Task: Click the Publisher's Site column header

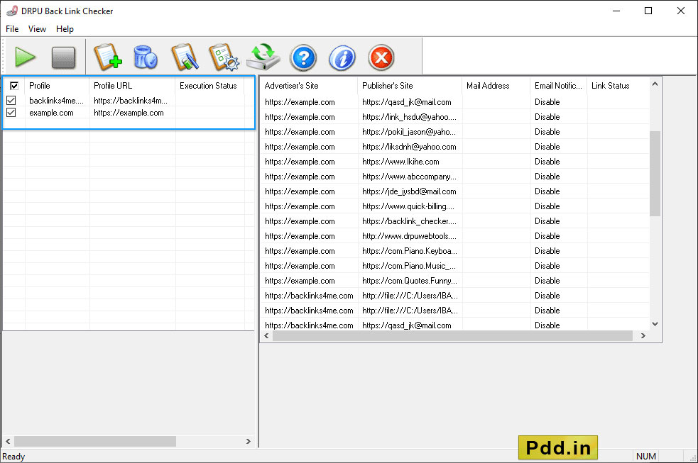Action: pos(410,86)
